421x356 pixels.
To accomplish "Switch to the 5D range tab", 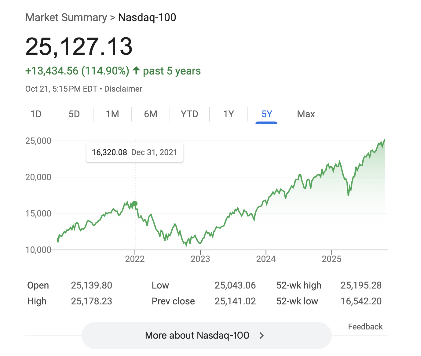I will [74, 114].
